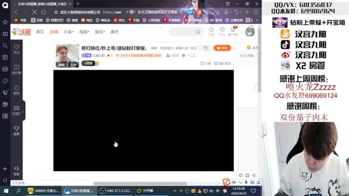The image size is (349, 196).
Task: Click 福利签到 check-in link
Action: click(222, 63)
